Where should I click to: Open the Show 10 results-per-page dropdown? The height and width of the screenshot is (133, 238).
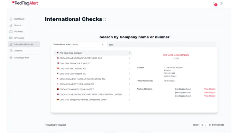click(204, 125)
